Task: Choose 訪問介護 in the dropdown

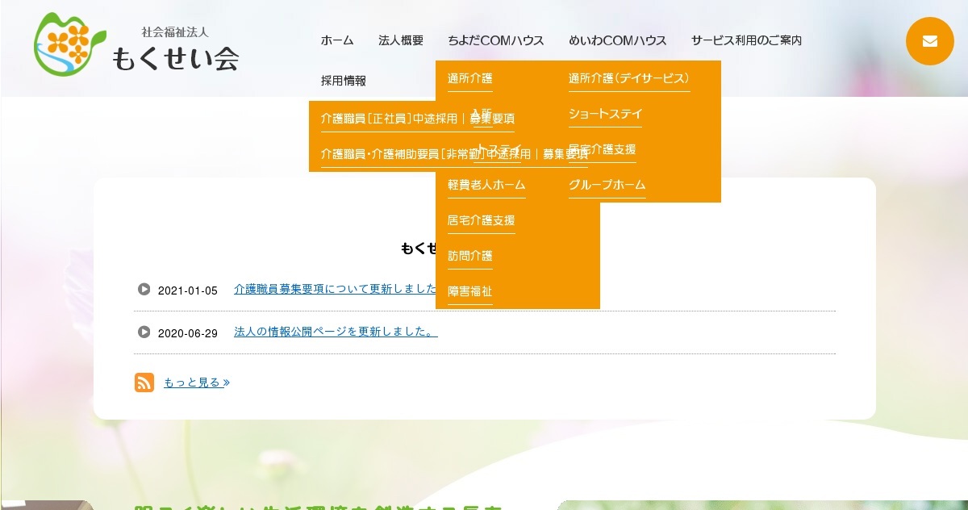Action: (469, 256)
